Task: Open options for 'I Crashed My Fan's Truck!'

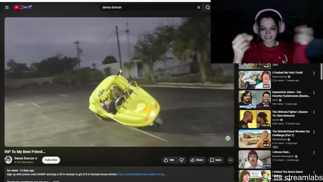Action: (314, 73)
